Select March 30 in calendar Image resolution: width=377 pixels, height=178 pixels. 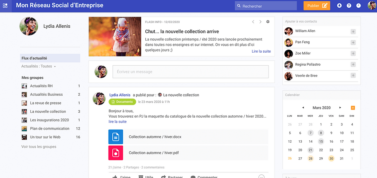331,158
